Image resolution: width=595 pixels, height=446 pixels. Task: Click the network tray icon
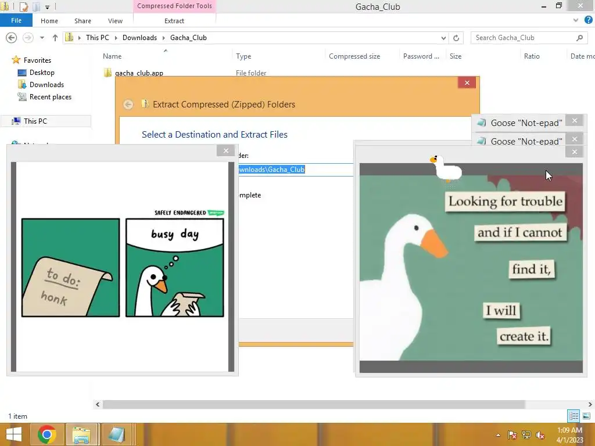526,435
